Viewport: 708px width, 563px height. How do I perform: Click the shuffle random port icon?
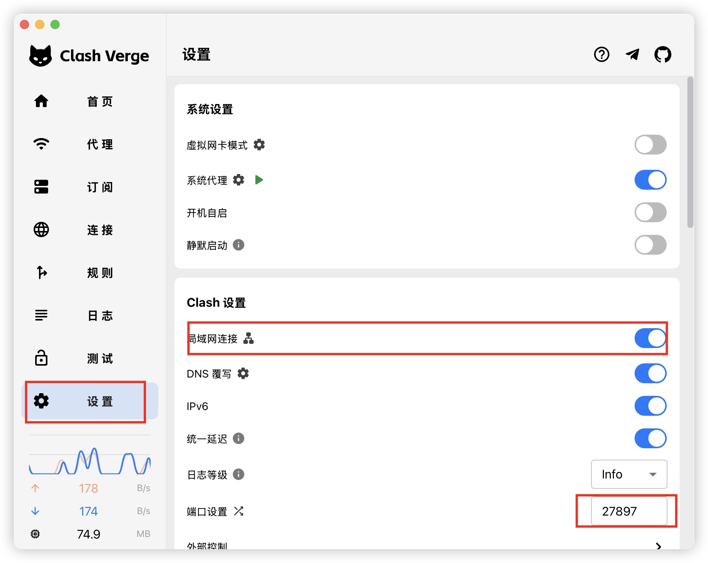[239, 511]
